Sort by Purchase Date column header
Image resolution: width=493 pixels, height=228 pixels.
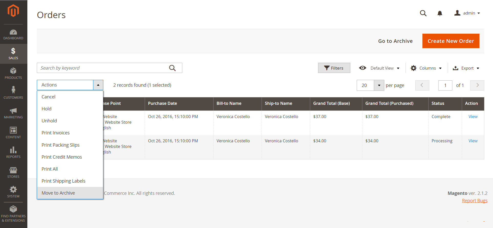click(179, 104)
